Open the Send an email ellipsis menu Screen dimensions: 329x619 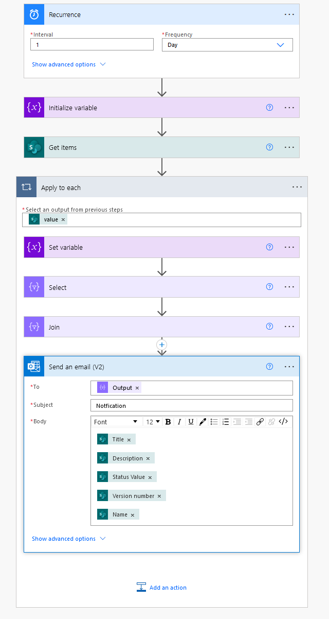[x=289, y=367]
